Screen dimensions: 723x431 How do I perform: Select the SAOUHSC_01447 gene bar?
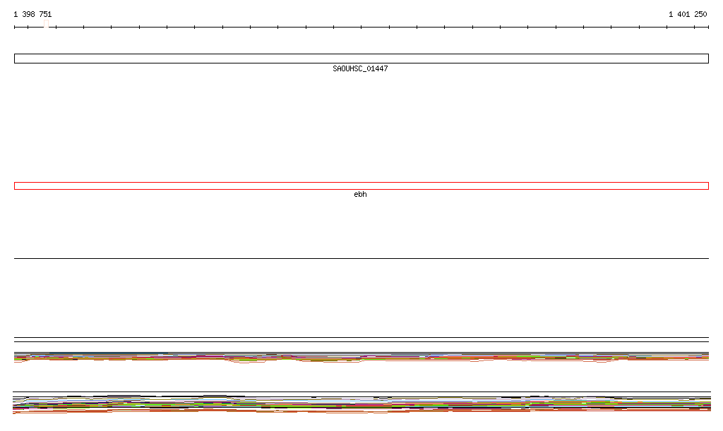[361, 59]
